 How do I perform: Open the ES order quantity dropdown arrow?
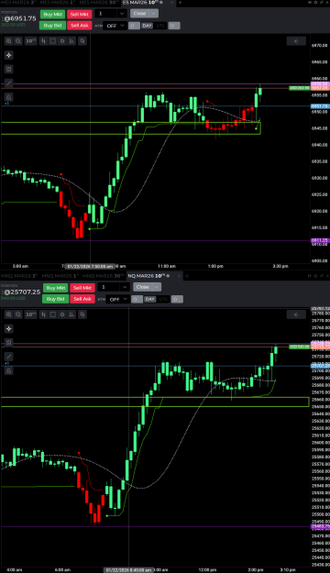click(x=122, y=14)
